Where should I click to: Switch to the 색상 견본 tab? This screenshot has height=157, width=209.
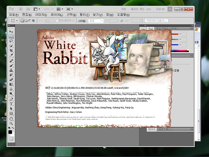coord(161,28)
